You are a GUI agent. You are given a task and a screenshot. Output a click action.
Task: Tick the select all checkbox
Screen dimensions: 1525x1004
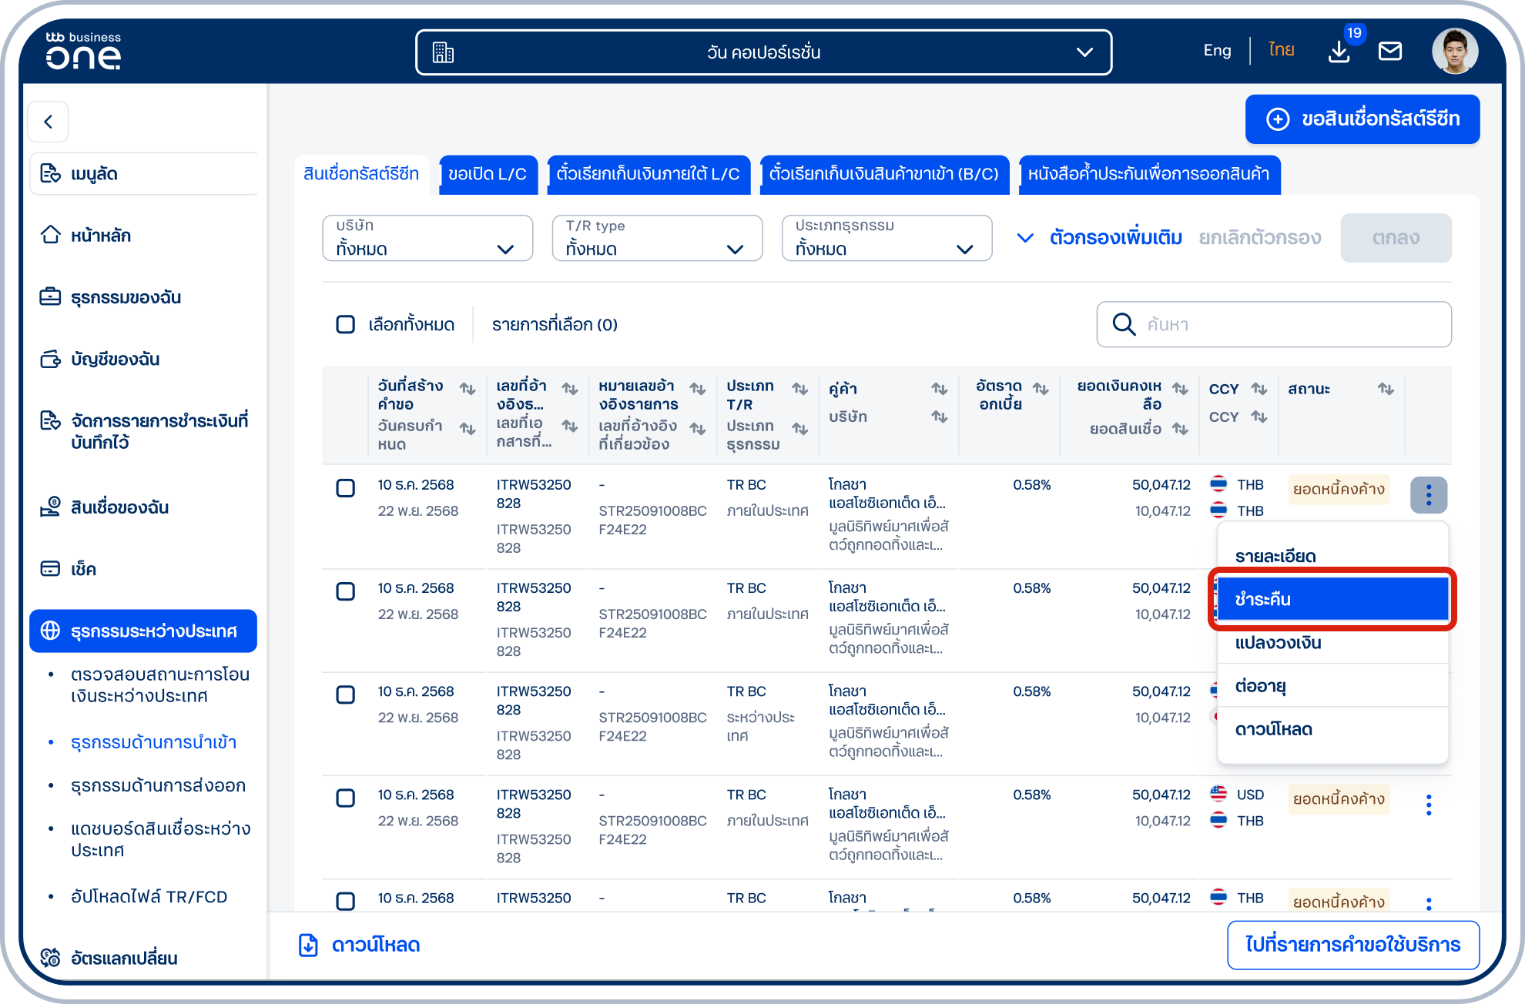click(346, 324)
